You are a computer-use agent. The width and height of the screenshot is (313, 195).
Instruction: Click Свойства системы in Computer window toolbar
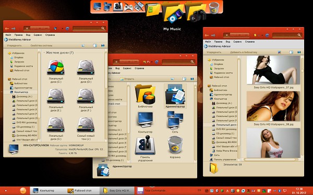coord(41,46)
